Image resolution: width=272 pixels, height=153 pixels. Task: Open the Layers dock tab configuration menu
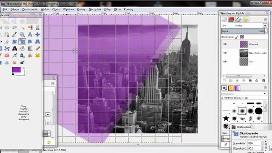click(x=265, y=20)
